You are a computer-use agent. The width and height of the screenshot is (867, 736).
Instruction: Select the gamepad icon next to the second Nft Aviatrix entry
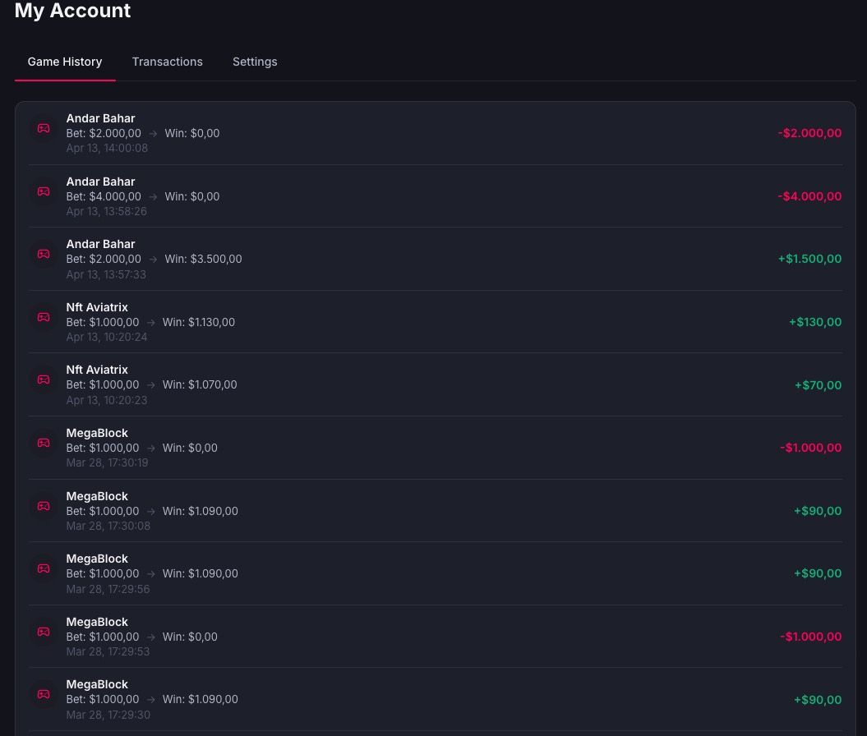click(x=43, y=379)
